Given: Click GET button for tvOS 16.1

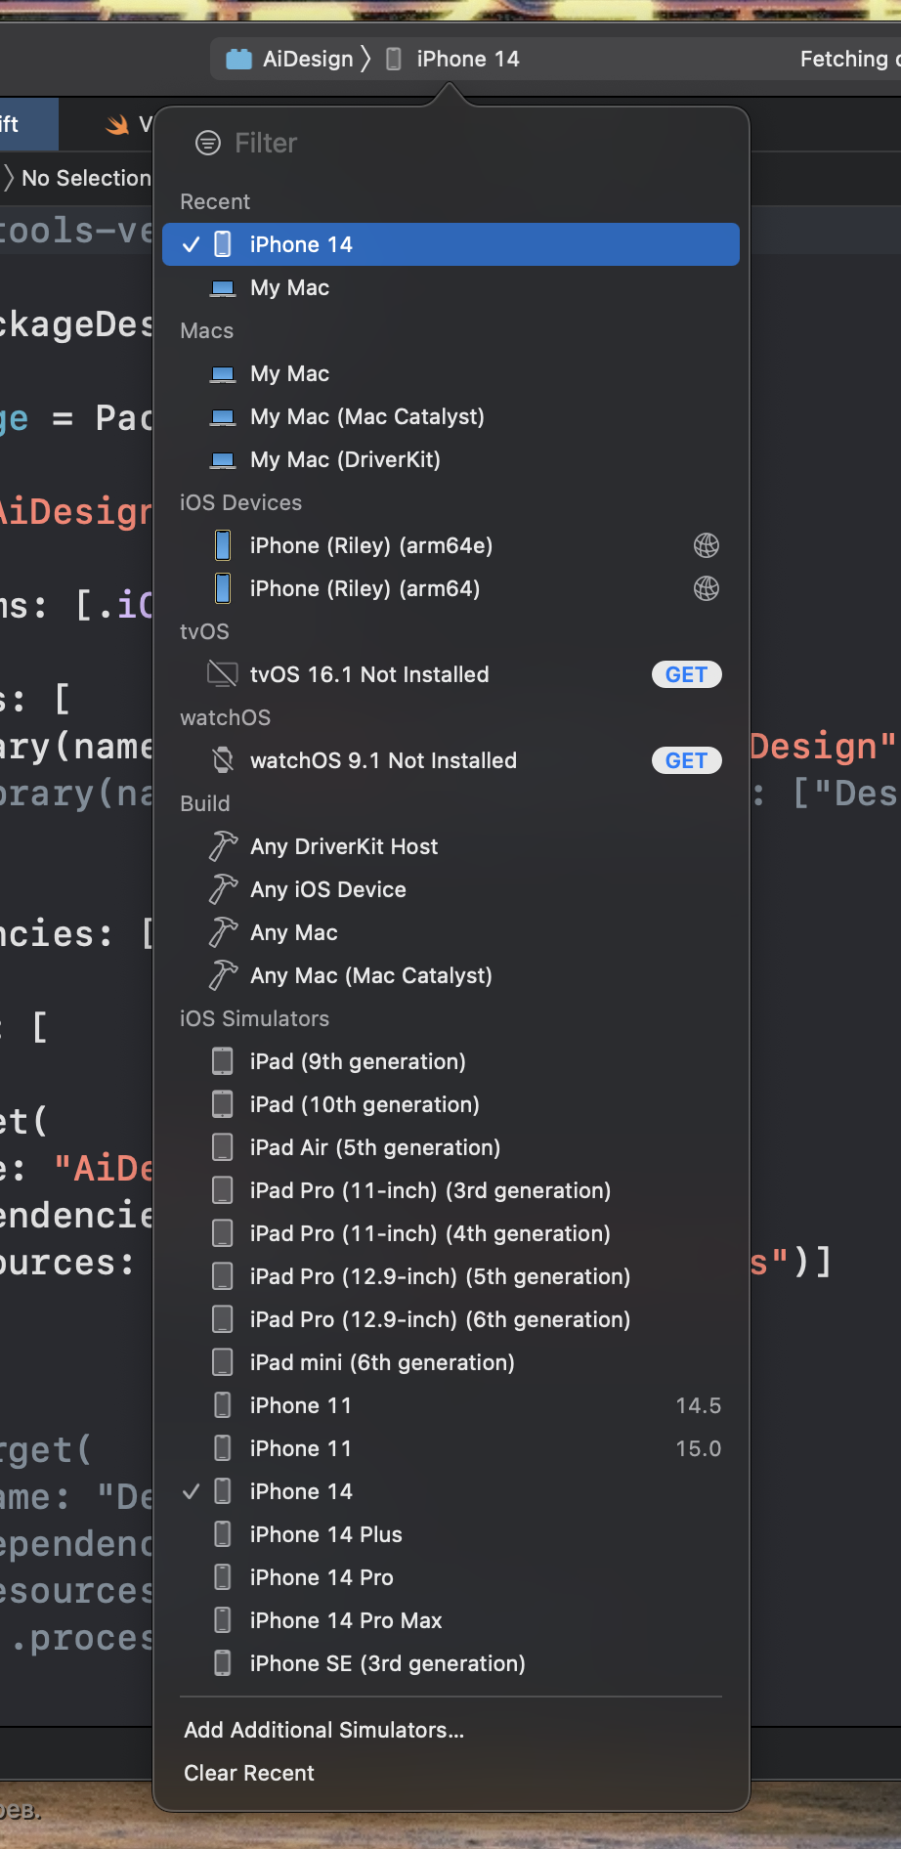Looking at the screenshot, I should (686, 674).
